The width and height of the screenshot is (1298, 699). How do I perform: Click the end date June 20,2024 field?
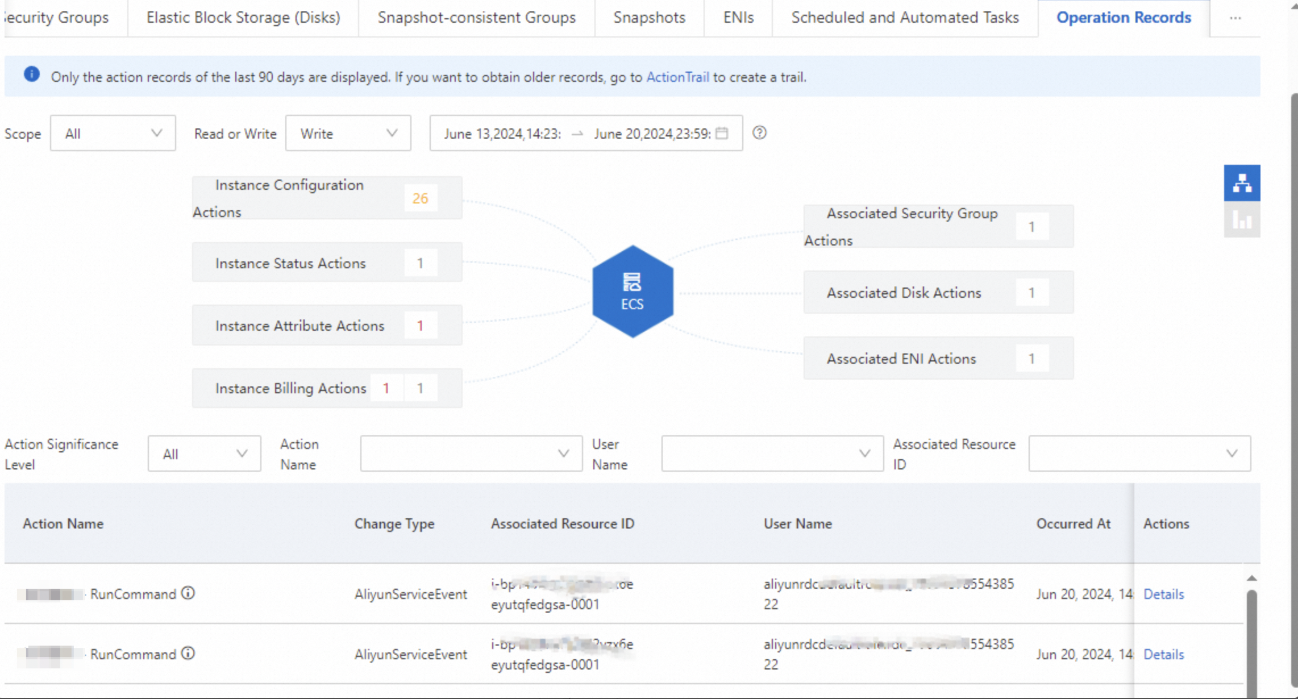pyautogui.click(x=652, y=134)
